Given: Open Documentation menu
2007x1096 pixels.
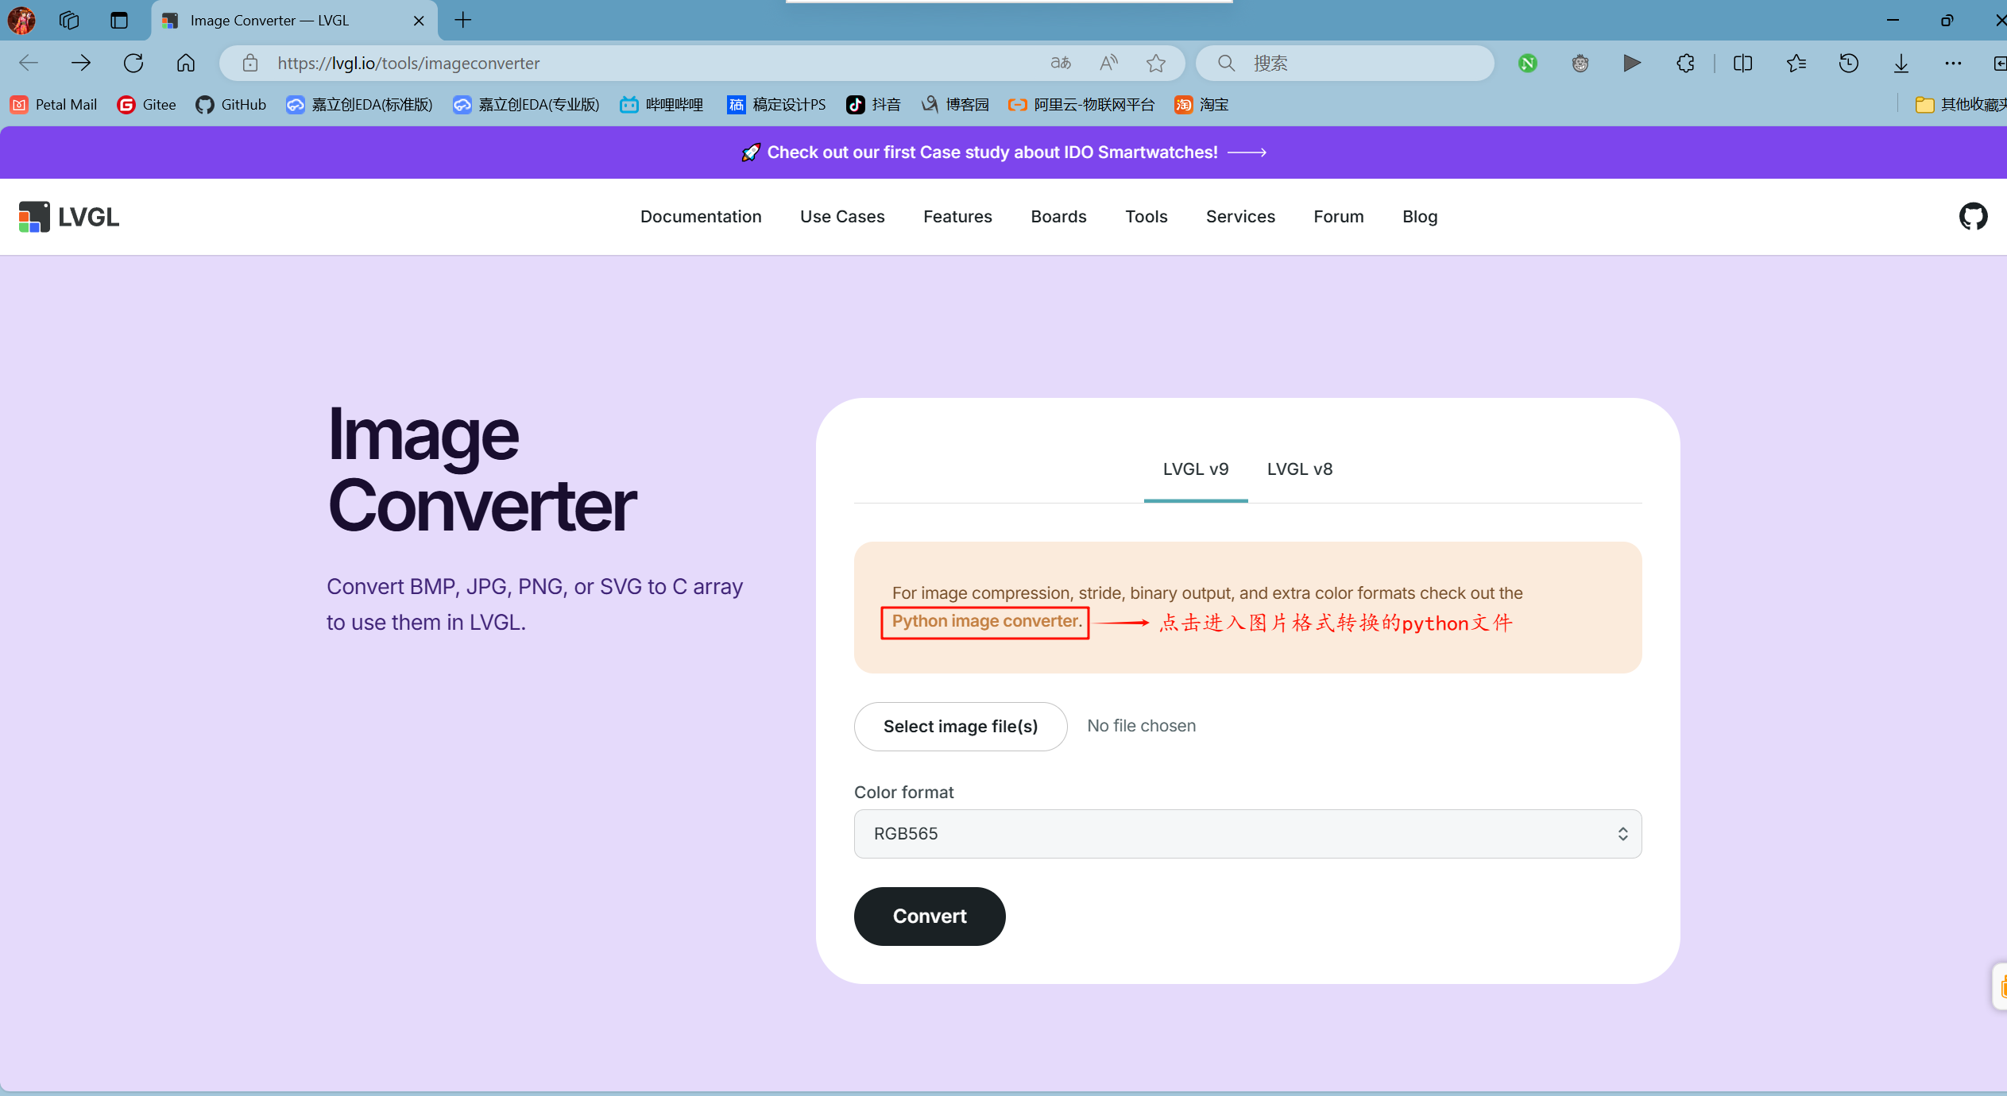Looking at the screenshot, I should (701, 217).
